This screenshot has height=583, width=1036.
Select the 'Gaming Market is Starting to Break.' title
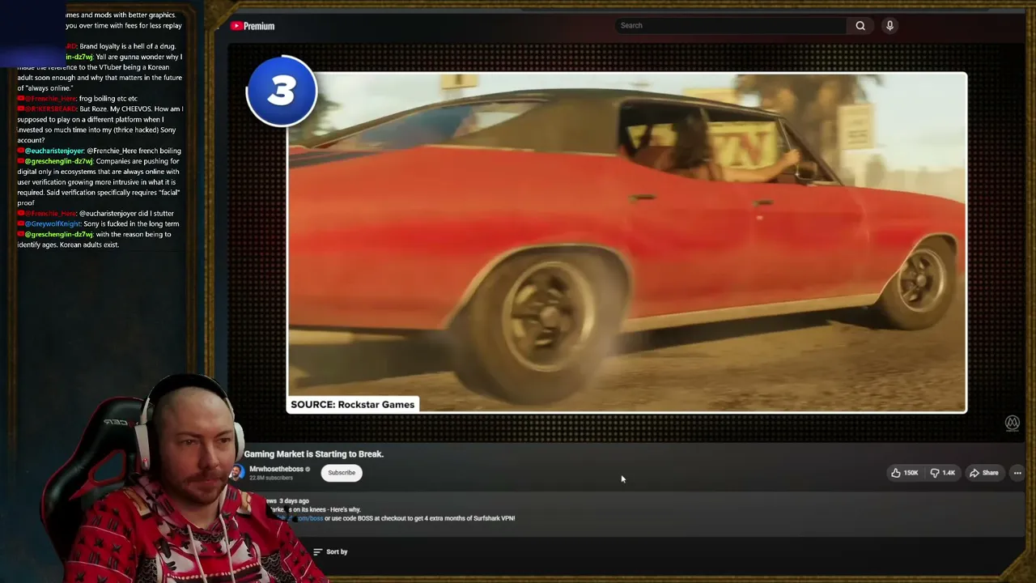click(314, 454)
